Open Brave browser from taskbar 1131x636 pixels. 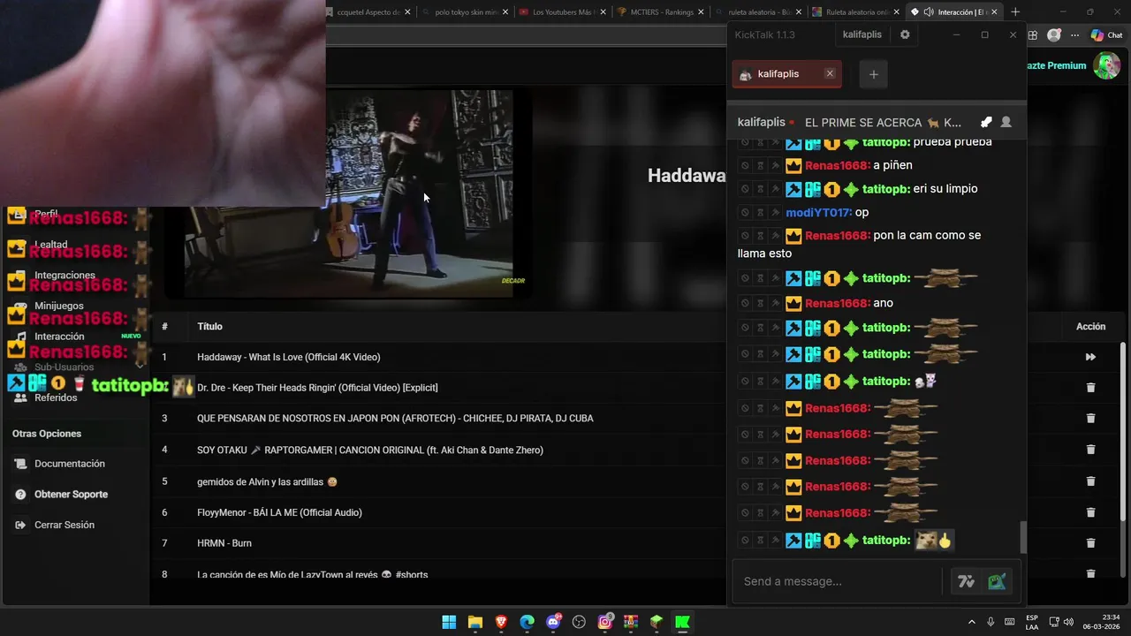tap(501, 622)
